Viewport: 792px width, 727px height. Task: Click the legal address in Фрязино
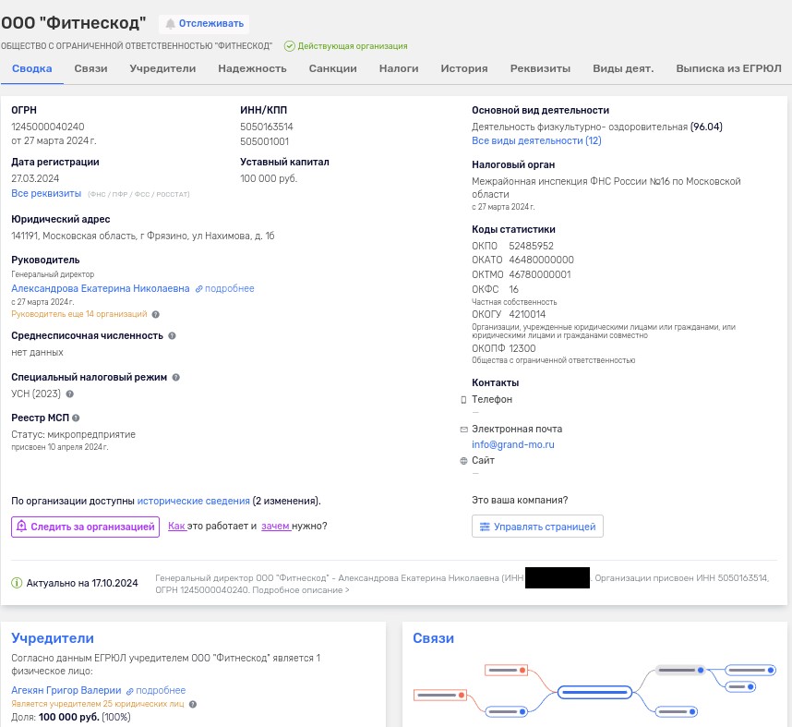point(143,236)
